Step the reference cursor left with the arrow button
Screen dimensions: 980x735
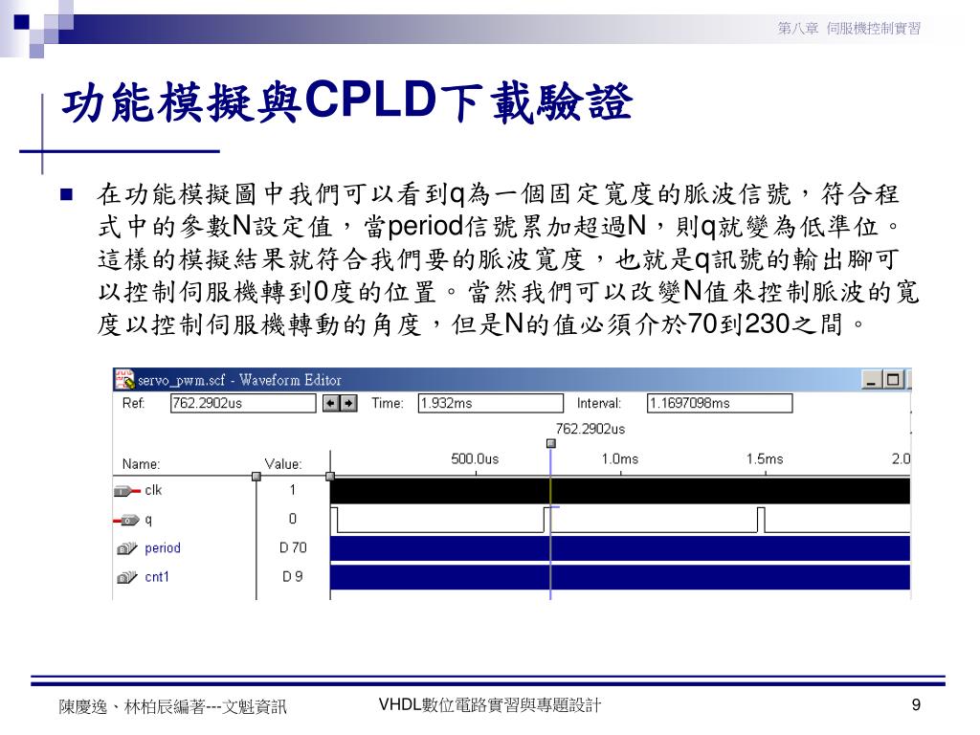tap(330, 403)
